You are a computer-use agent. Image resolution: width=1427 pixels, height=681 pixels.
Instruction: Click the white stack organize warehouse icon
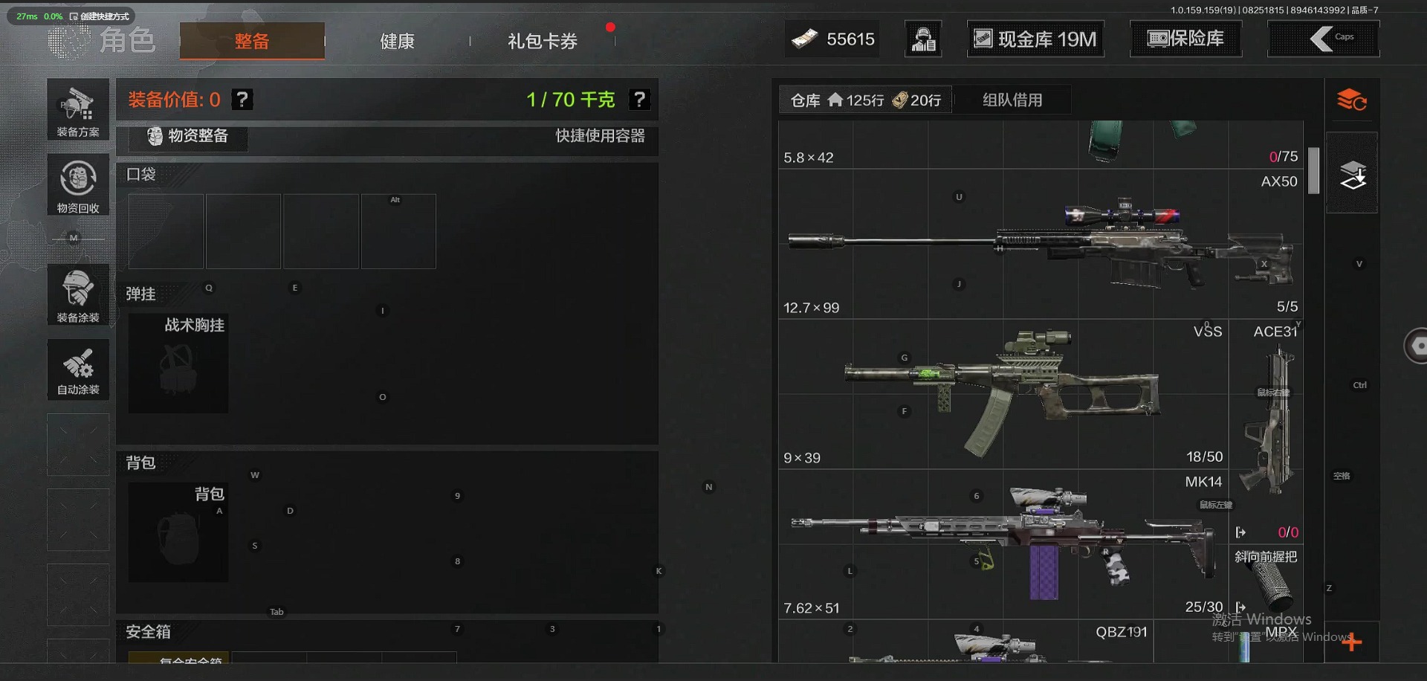coord(1353,174)
